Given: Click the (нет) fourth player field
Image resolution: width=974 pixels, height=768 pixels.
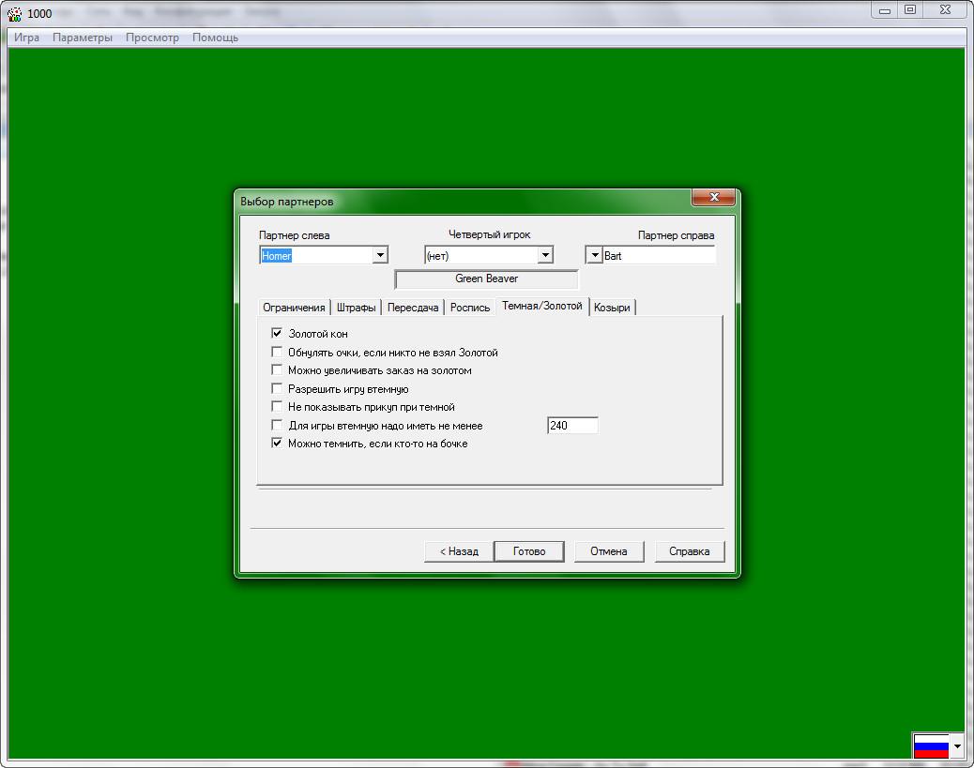Looking at the screenshot, I should [x=481, y=254].
